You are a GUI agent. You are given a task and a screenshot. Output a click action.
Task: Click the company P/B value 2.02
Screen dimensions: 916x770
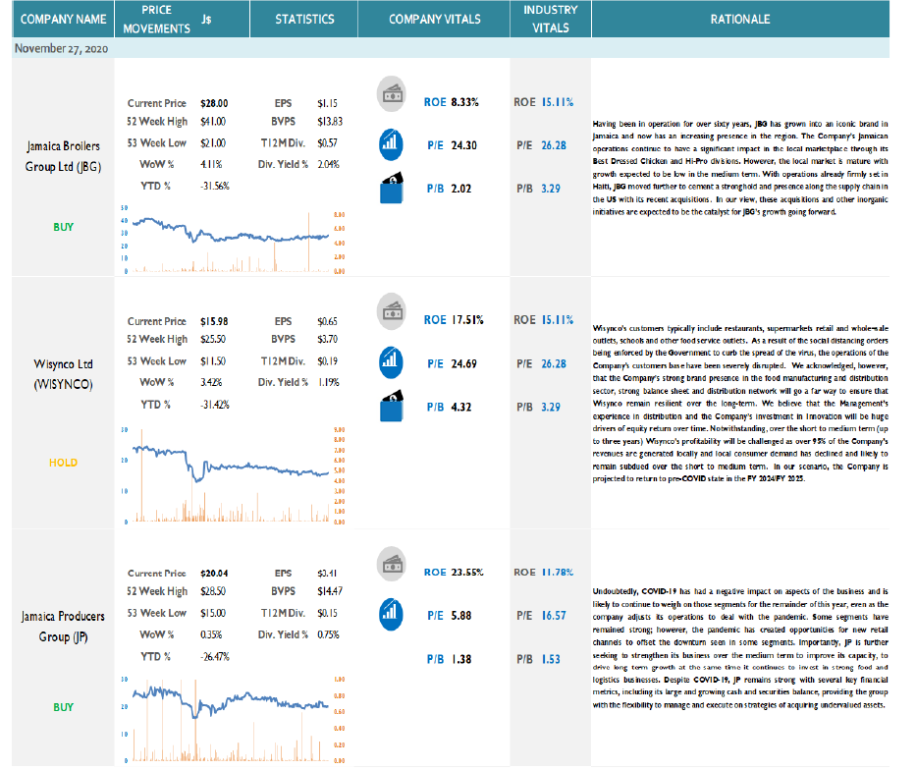[460, 189]
